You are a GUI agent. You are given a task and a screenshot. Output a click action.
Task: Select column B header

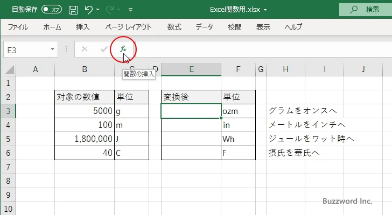click(x=85, y=69)
